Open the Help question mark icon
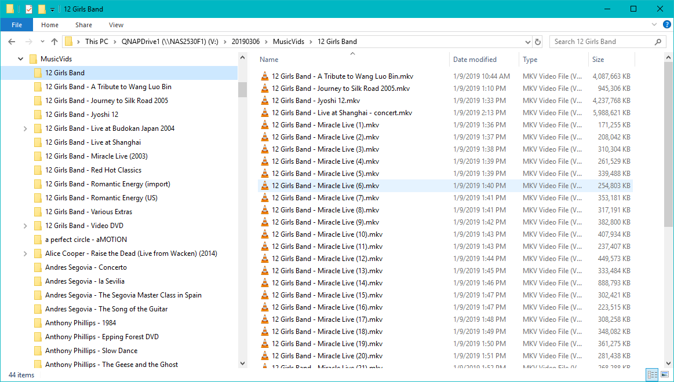This screenshot has height=382, width=674. (666, 24)
